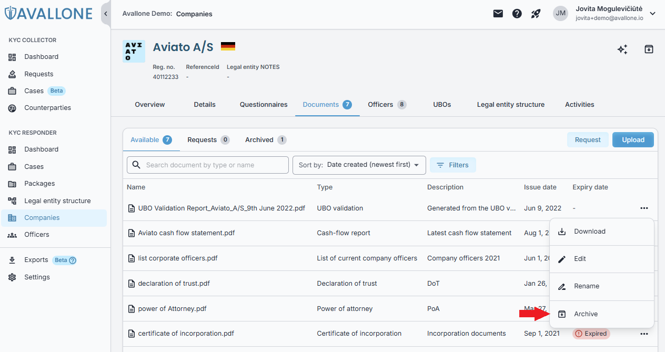
Task: Open Legal entity structure in sidebar
Action: click(x=57, y=201)
